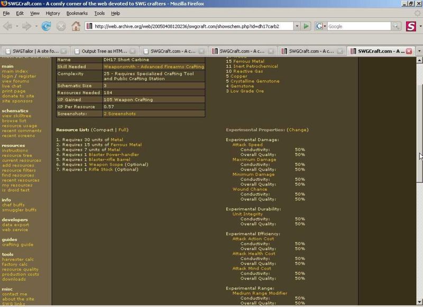
Task: Click the browser Back arrow button
Action: click(x=8, y=26)
